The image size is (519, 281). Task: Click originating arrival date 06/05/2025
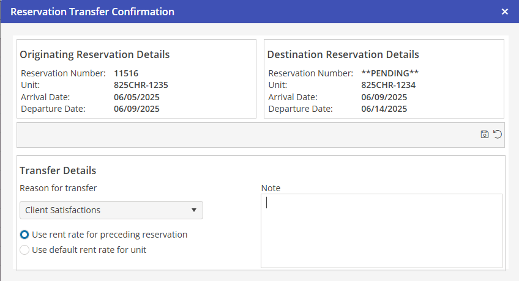coord(136,97)
